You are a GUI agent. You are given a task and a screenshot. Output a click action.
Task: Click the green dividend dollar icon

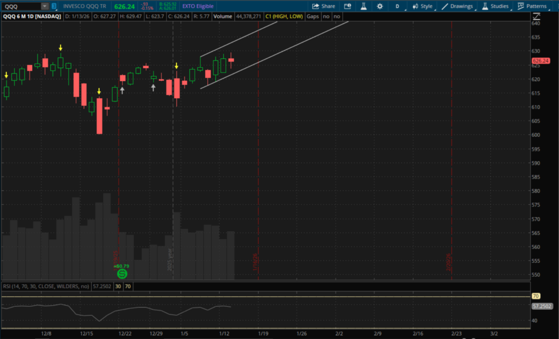(x=122, y=274)
